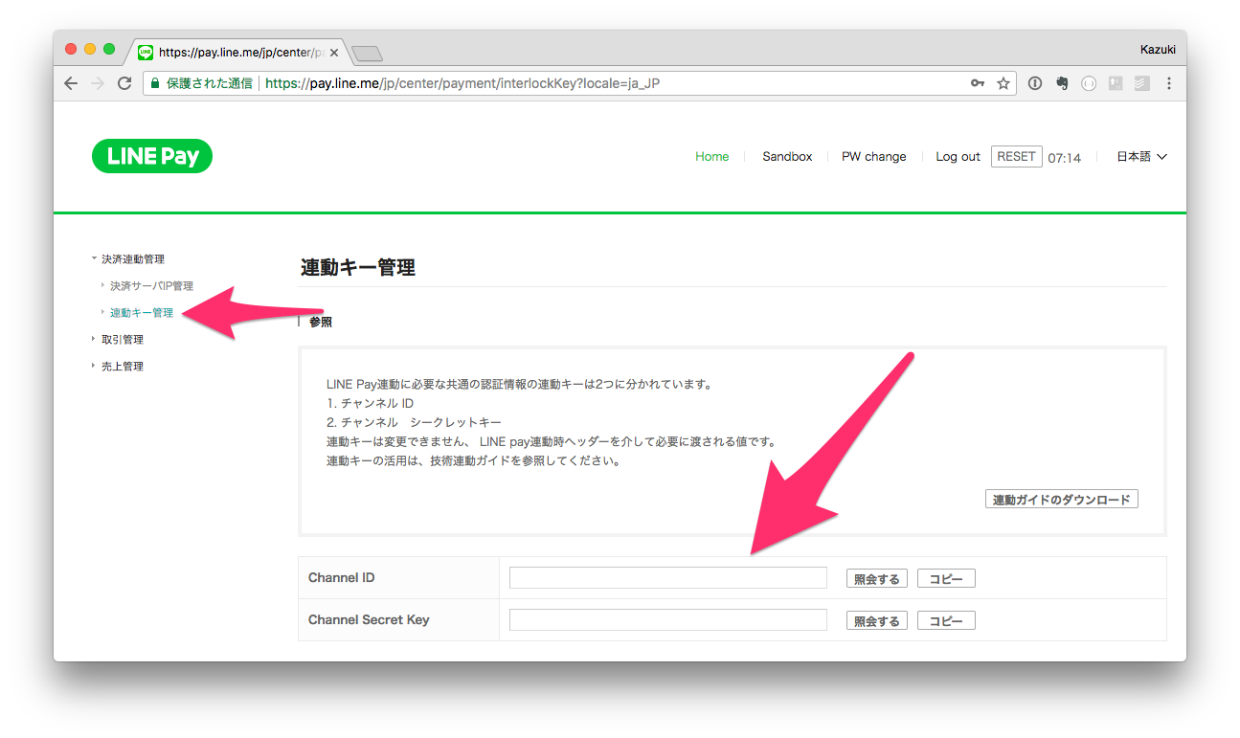Click 照会する for Channel Secret Key
Image resolution: width=1240 pixels, height=738 pixels.
tap(877, 620)
